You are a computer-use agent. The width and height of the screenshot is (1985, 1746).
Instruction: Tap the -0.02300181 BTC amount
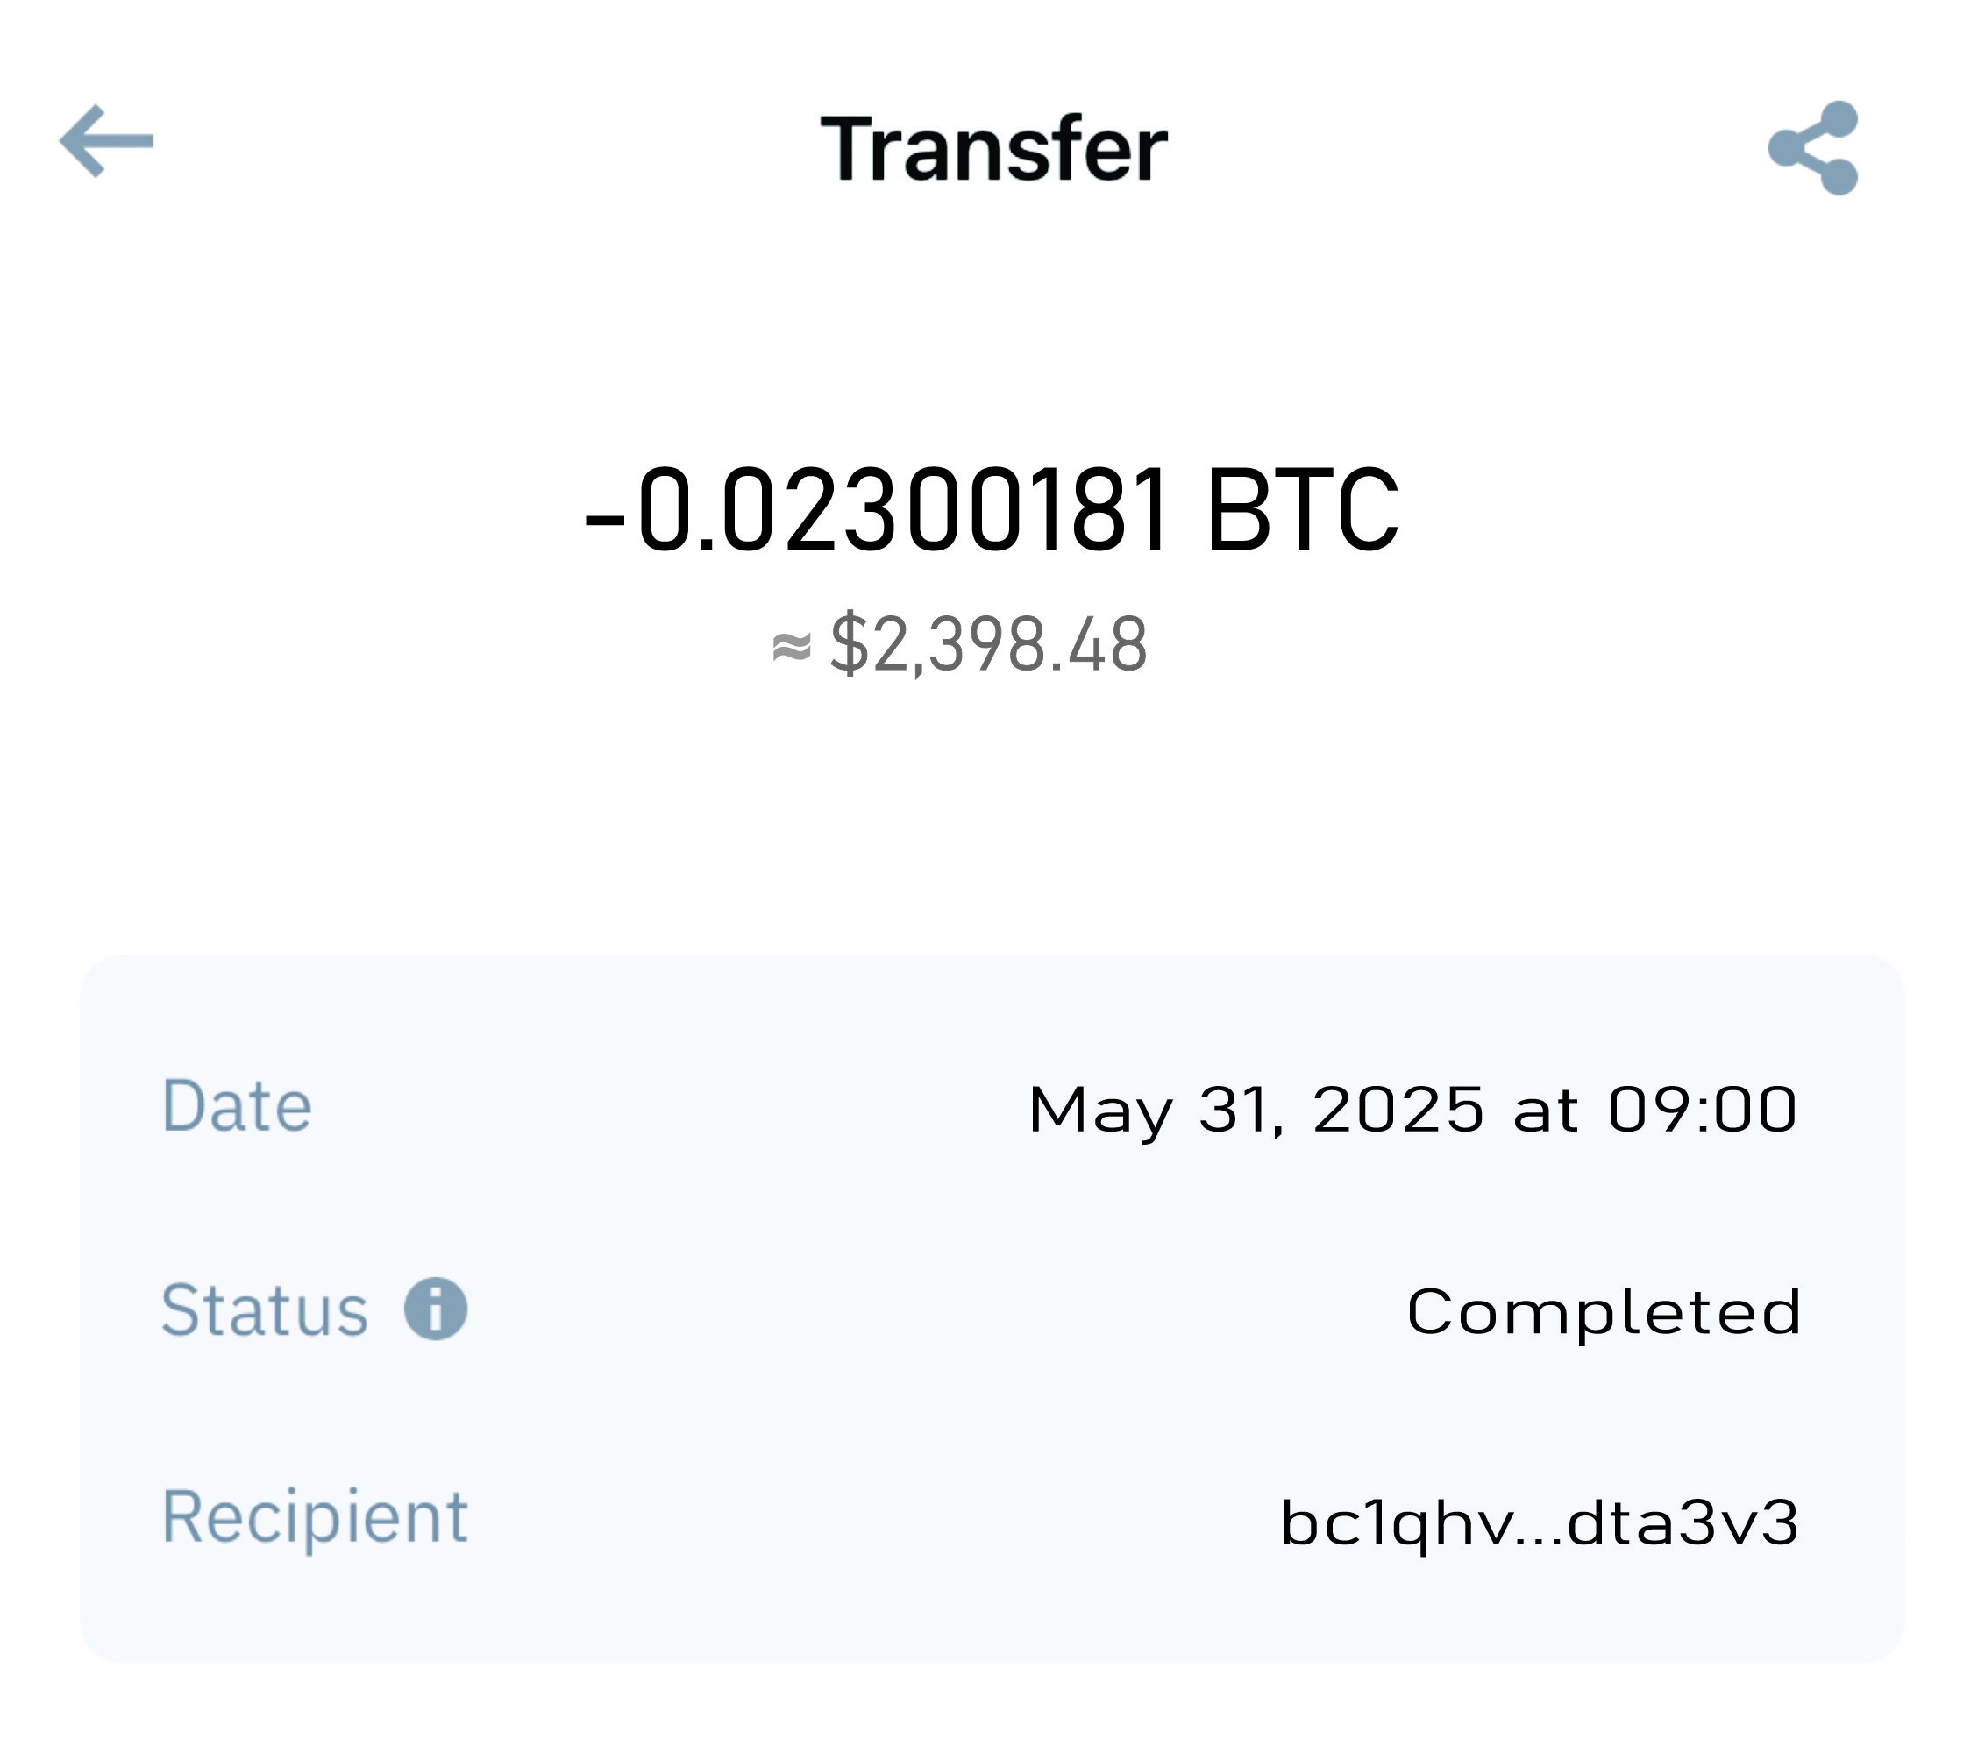pyautogui.click(x=991, y=510)
